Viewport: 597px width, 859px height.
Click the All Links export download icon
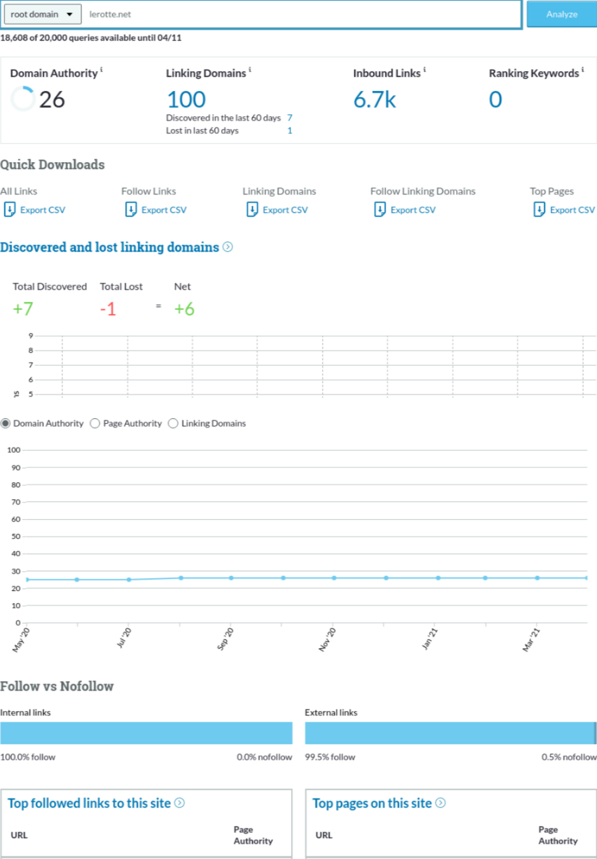[10, 210]
